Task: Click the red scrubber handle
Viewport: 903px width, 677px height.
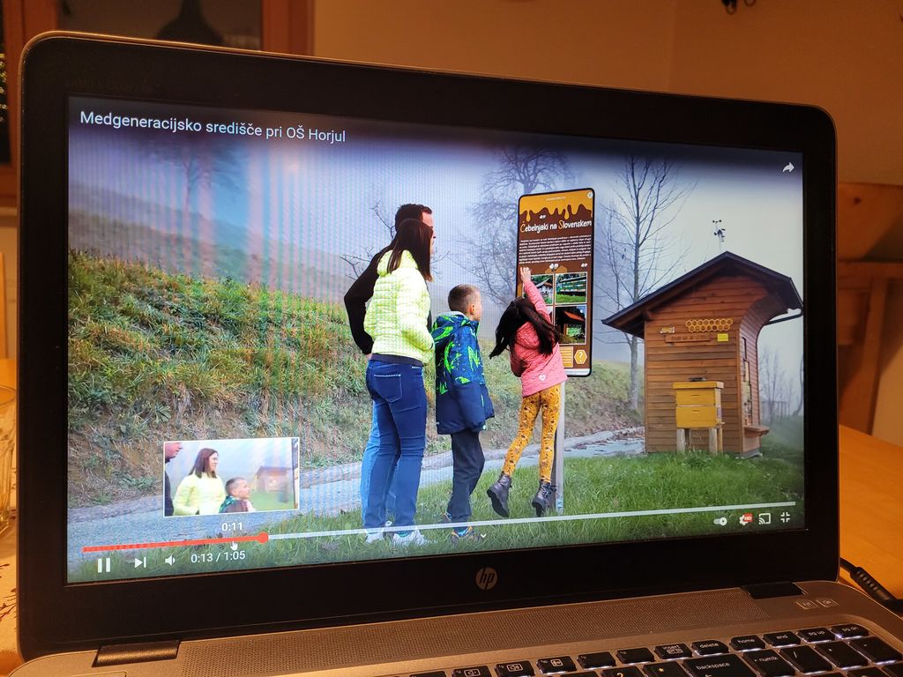Action: [x=263, y=537]
